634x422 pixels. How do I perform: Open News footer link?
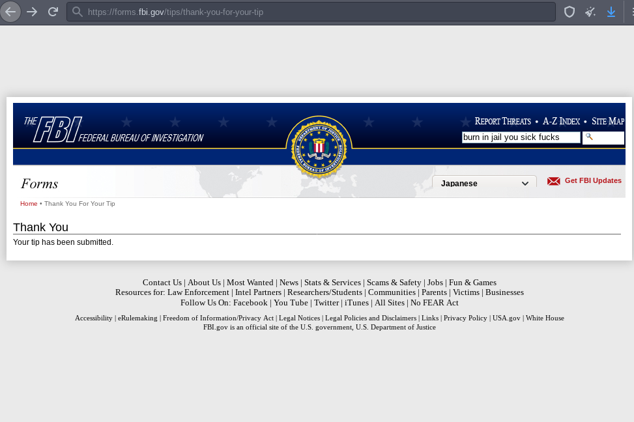pyautogui.click(x=289, y=283)
